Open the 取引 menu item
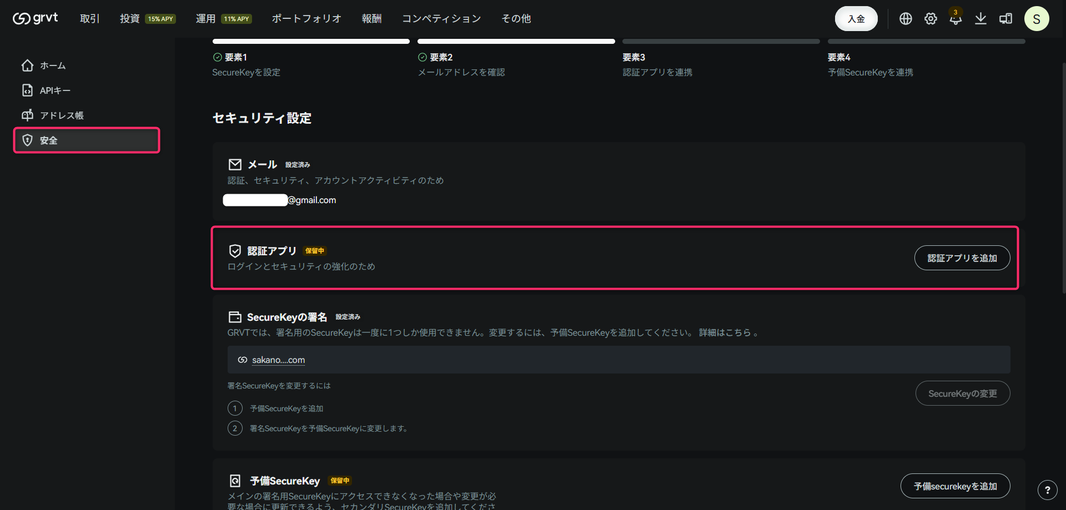The image size is (1066, 510). (x=90, y=18)
